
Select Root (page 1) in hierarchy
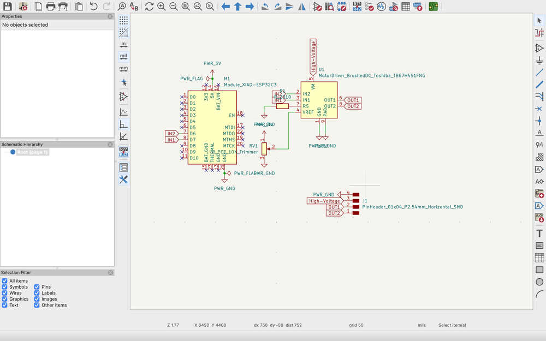click(x=33, y=152)
